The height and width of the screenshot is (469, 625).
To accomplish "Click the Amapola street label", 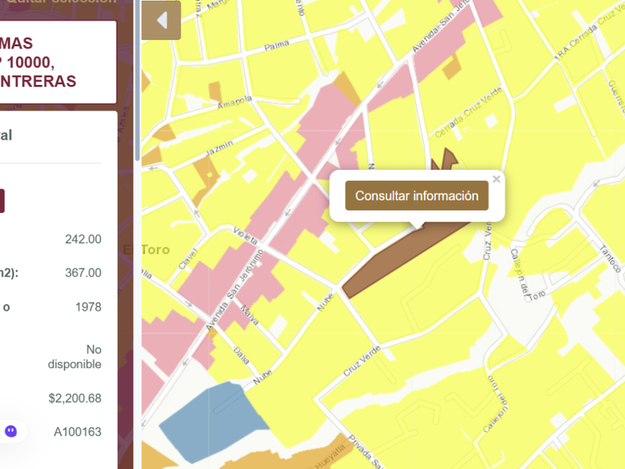I will 235,102.
